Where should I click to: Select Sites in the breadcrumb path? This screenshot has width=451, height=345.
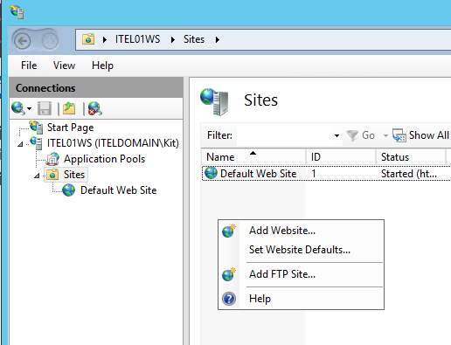click(194, 39)
